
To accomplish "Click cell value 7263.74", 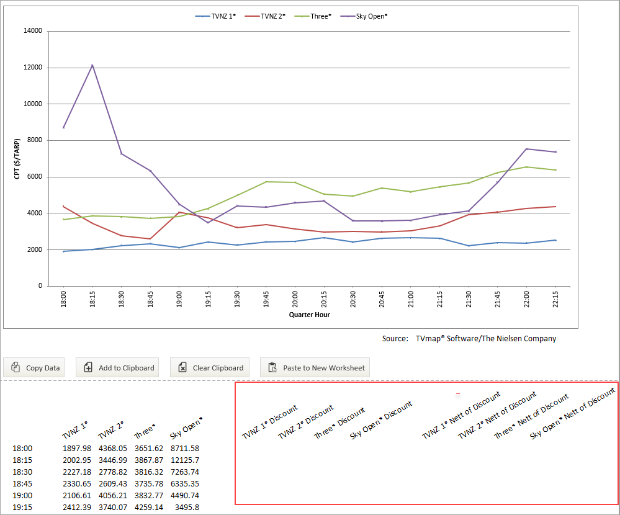I will pos(185,472).
